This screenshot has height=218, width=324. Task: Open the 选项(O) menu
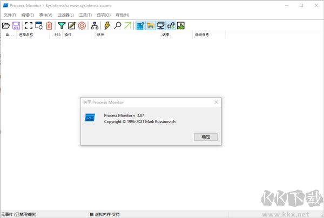[104, 15]
